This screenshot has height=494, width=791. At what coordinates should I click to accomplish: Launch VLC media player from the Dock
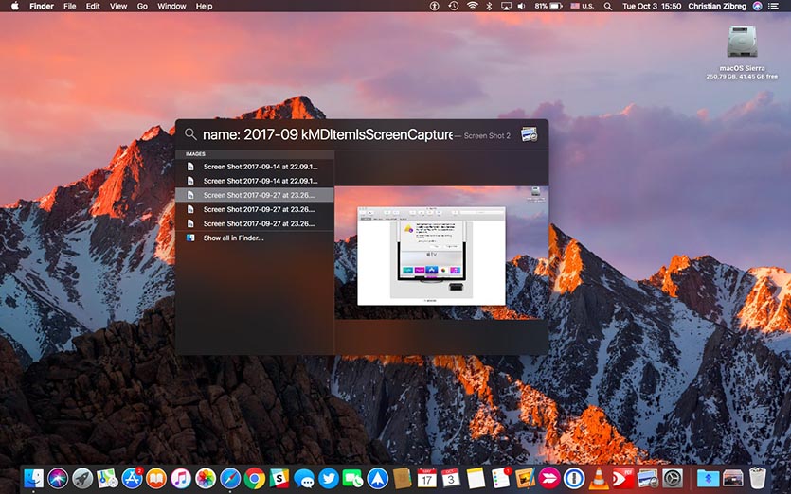599,478
